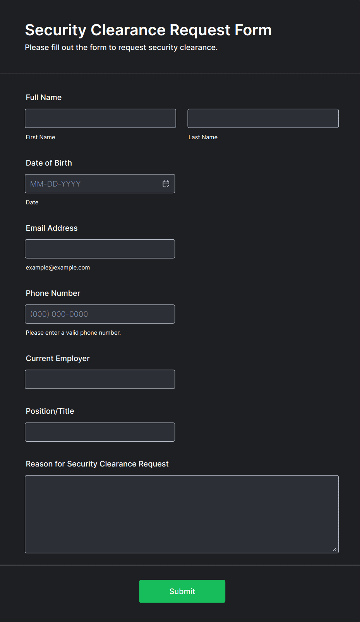Click the textarea corner resize grip
This screenshot has height=622, width=360.
tap(335, 549)
